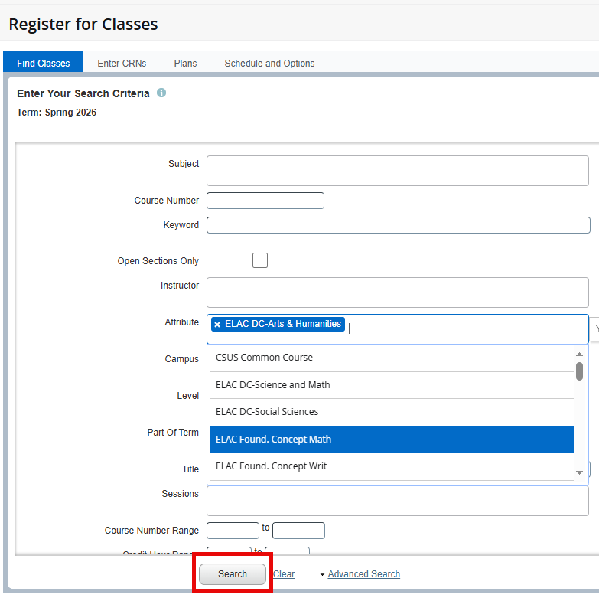This screenshot has height=598, width=599.
Task: Select ELAC DC-Social Sciences attribute
Action: [x=392, y=412]
